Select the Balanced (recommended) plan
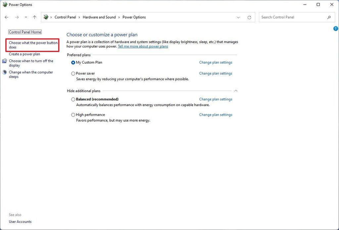 [x=73, y=99]
